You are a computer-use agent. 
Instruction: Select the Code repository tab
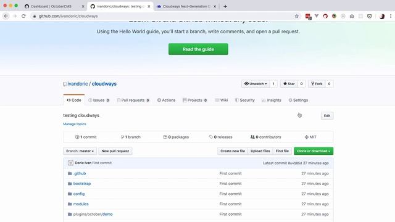pos(74,100)
